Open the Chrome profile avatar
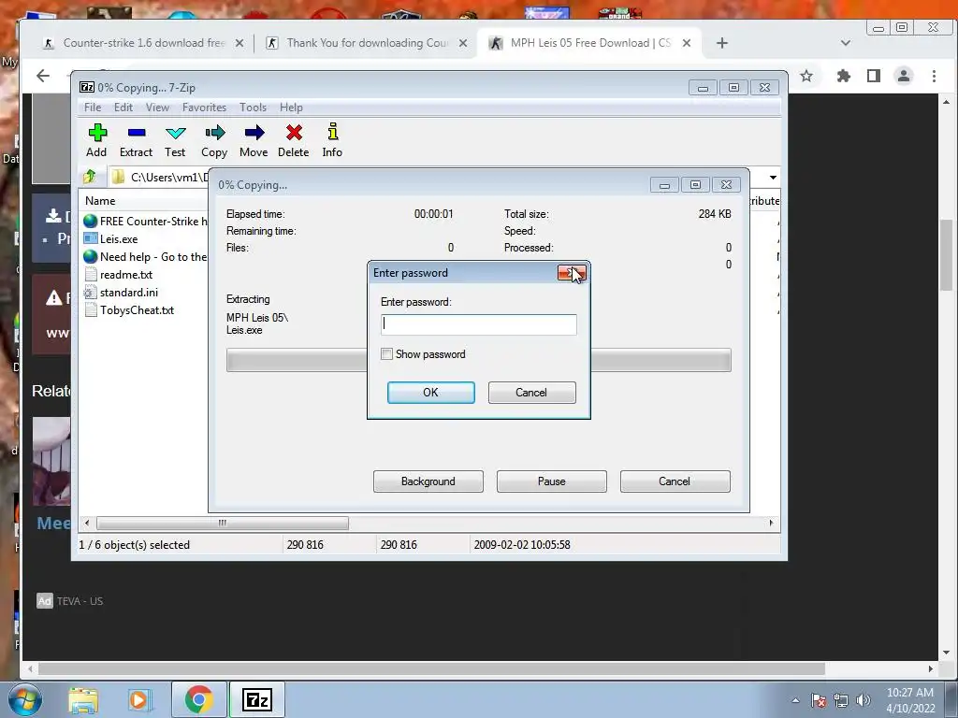 pyautogui.click(x=904, y=76)
